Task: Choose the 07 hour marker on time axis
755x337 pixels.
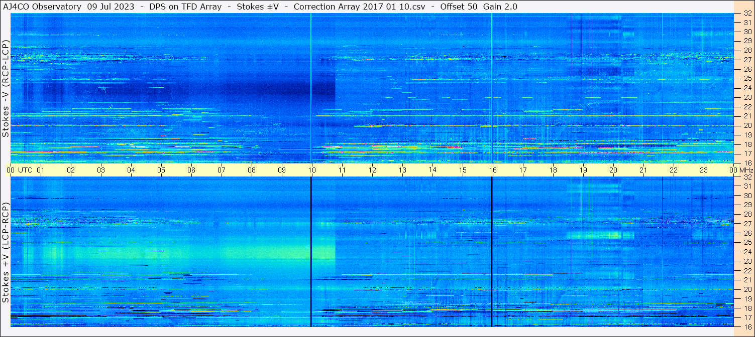Action: 222,170
